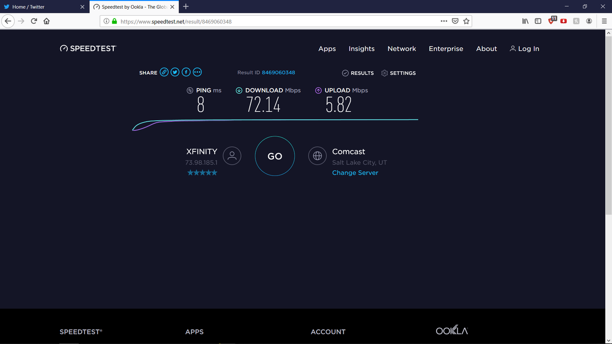This screenshot has height=344, width=612.
Task: Copy share link via chain icon
Action: (164, 72)
